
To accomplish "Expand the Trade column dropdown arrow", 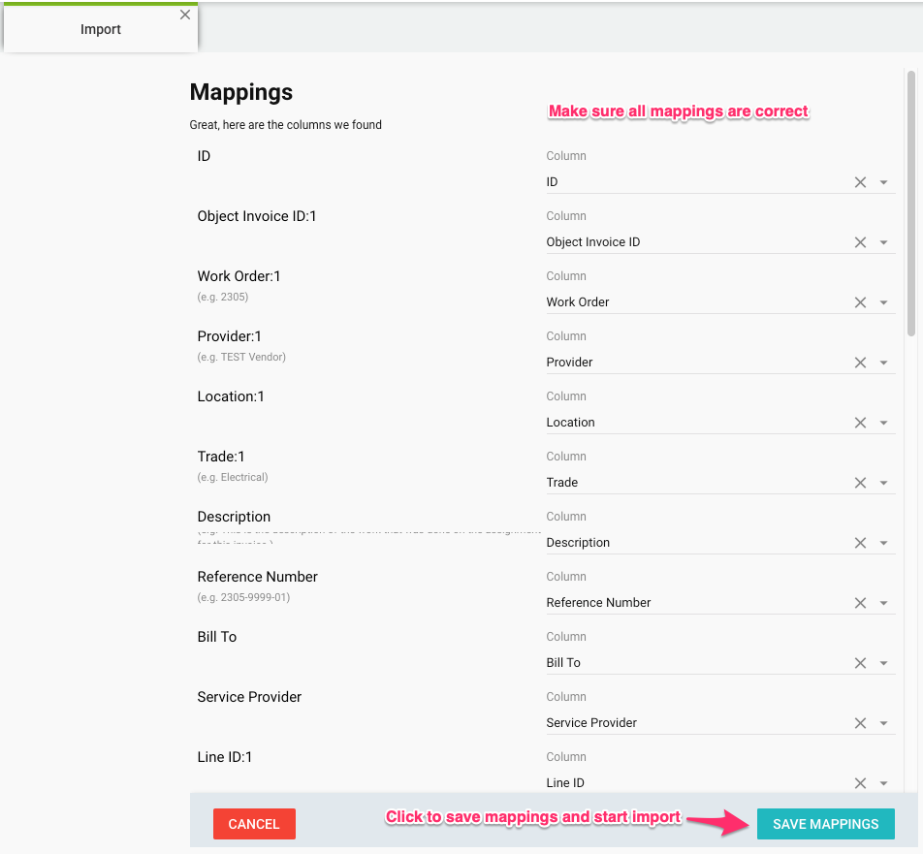I will point(883,483).
